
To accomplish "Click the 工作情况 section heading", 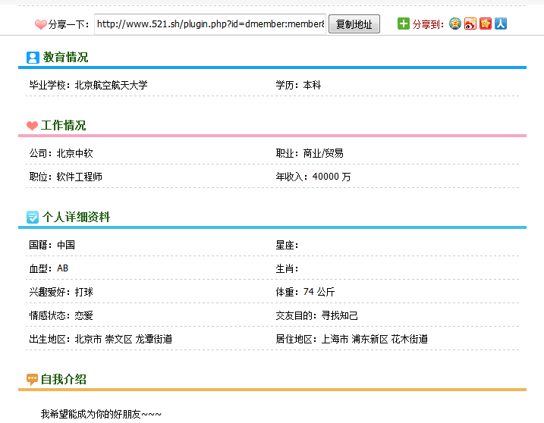I will [x=63, y=126].
